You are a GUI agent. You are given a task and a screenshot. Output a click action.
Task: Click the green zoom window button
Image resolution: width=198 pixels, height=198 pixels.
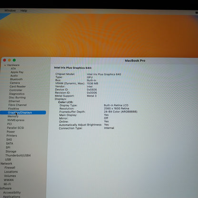point(14,60)
